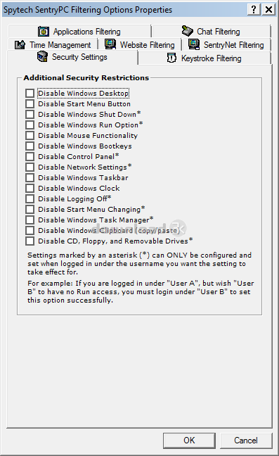Click the OK button

189,441
